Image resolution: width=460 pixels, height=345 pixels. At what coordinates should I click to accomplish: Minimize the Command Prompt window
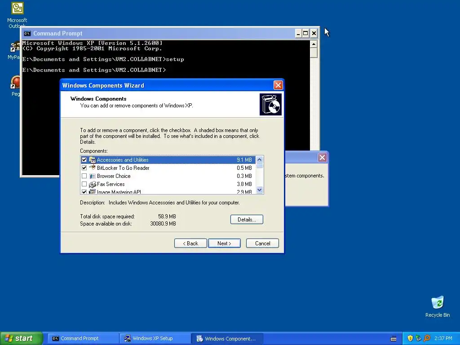point(298,33)
